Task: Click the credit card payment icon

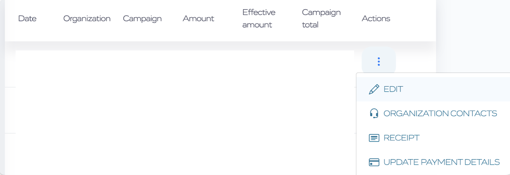Action: (x=374, y=162)
